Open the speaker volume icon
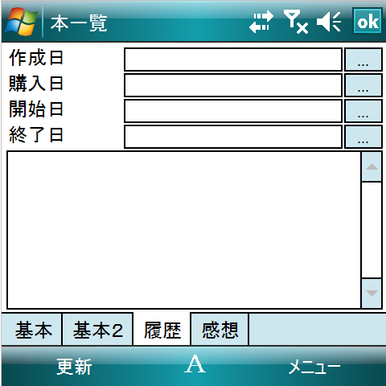The image size is (386, 386). 329,22
